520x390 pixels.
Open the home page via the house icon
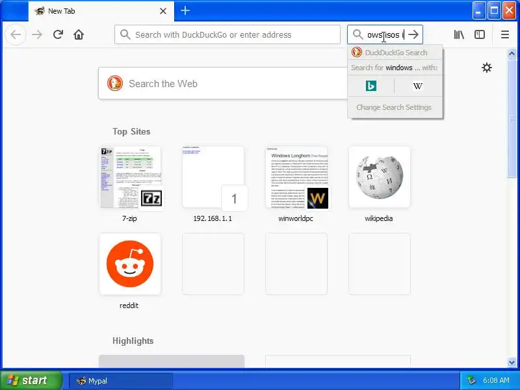(x=79, y=34)
